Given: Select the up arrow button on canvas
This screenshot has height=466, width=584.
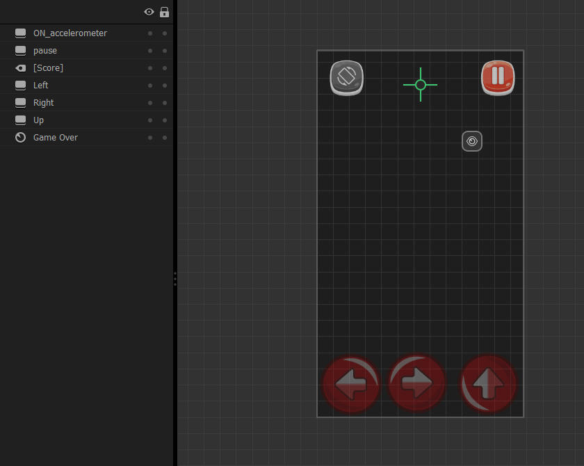Looking at the screenshot, I should point(489,383).
